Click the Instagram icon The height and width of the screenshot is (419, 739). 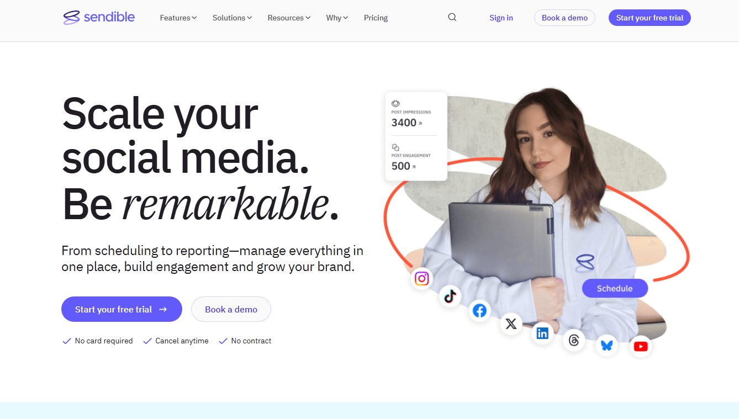422,279
